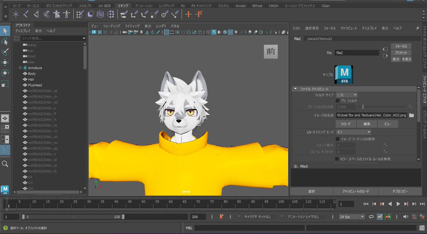
Task: Open the audio speaker settings icon
Action: click(406, 217)
